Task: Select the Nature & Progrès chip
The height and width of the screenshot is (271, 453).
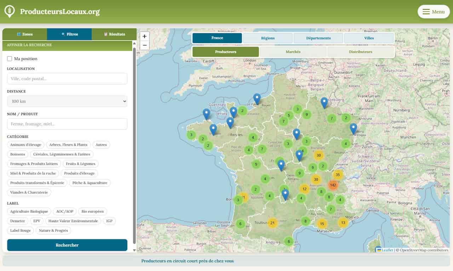Action: point(53,230)
